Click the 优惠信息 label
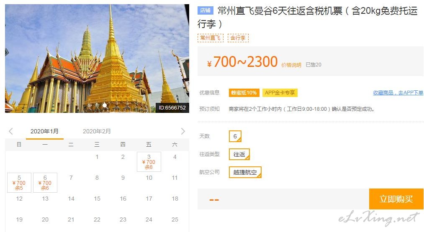This screenshot has width=424, height=232. pos(209,93)
